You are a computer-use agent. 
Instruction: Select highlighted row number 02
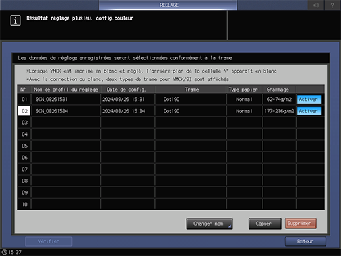[24, 111]
